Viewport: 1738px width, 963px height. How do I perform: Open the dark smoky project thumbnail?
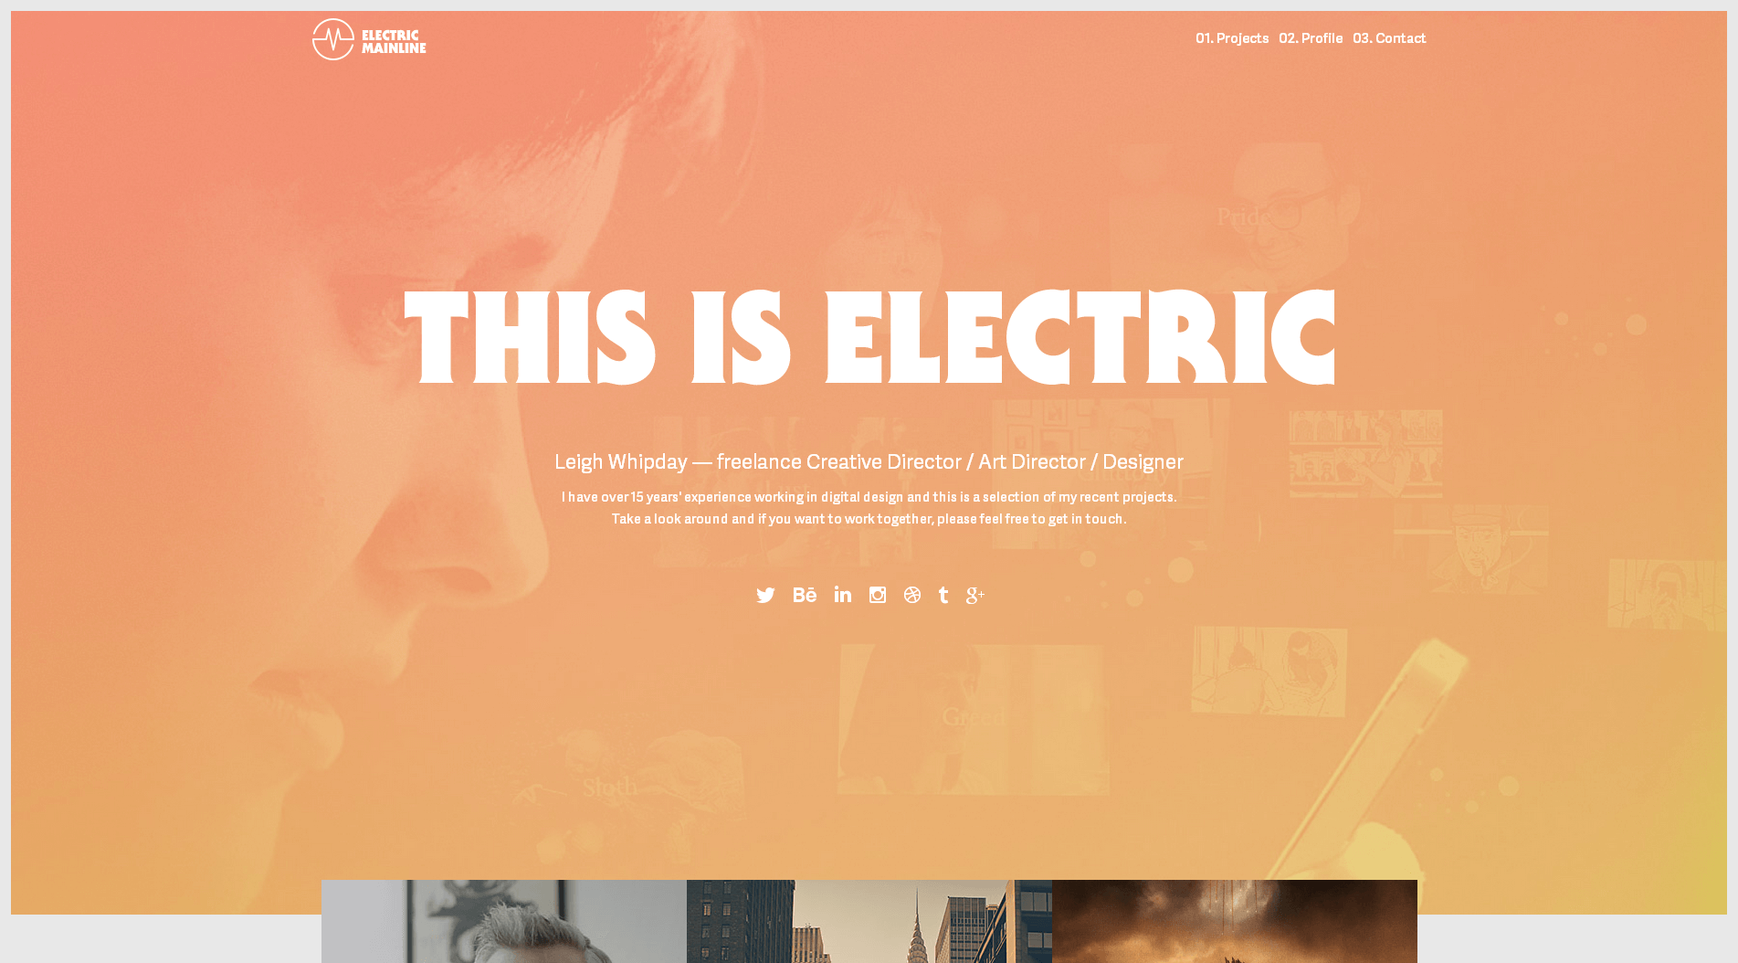pos(1235,921)
